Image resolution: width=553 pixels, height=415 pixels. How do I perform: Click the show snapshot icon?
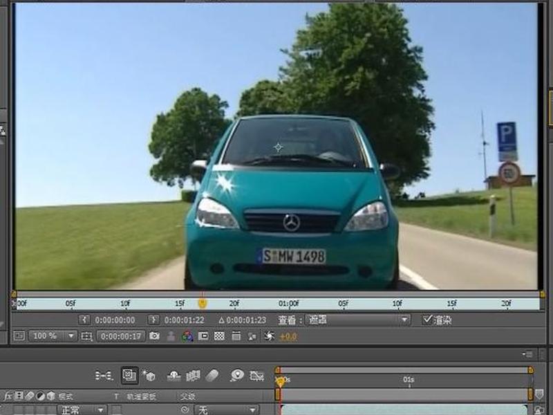[171, 336]
